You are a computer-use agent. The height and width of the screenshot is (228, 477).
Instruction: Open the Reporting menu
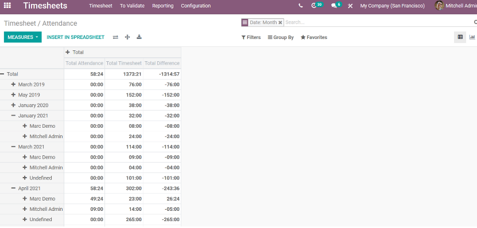(163, 6)
